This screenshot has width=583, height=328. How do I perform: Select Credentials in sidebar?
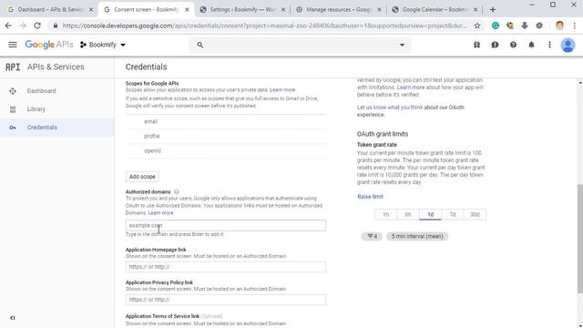pos(42,128)
